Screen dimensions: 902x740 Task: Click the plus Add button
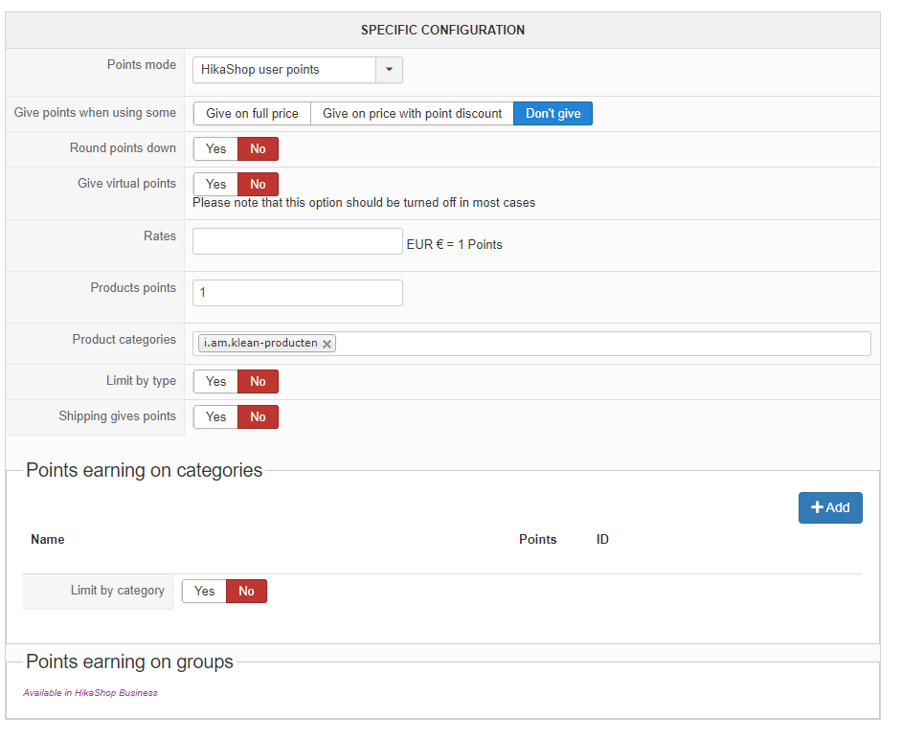(x=830, y=507)
